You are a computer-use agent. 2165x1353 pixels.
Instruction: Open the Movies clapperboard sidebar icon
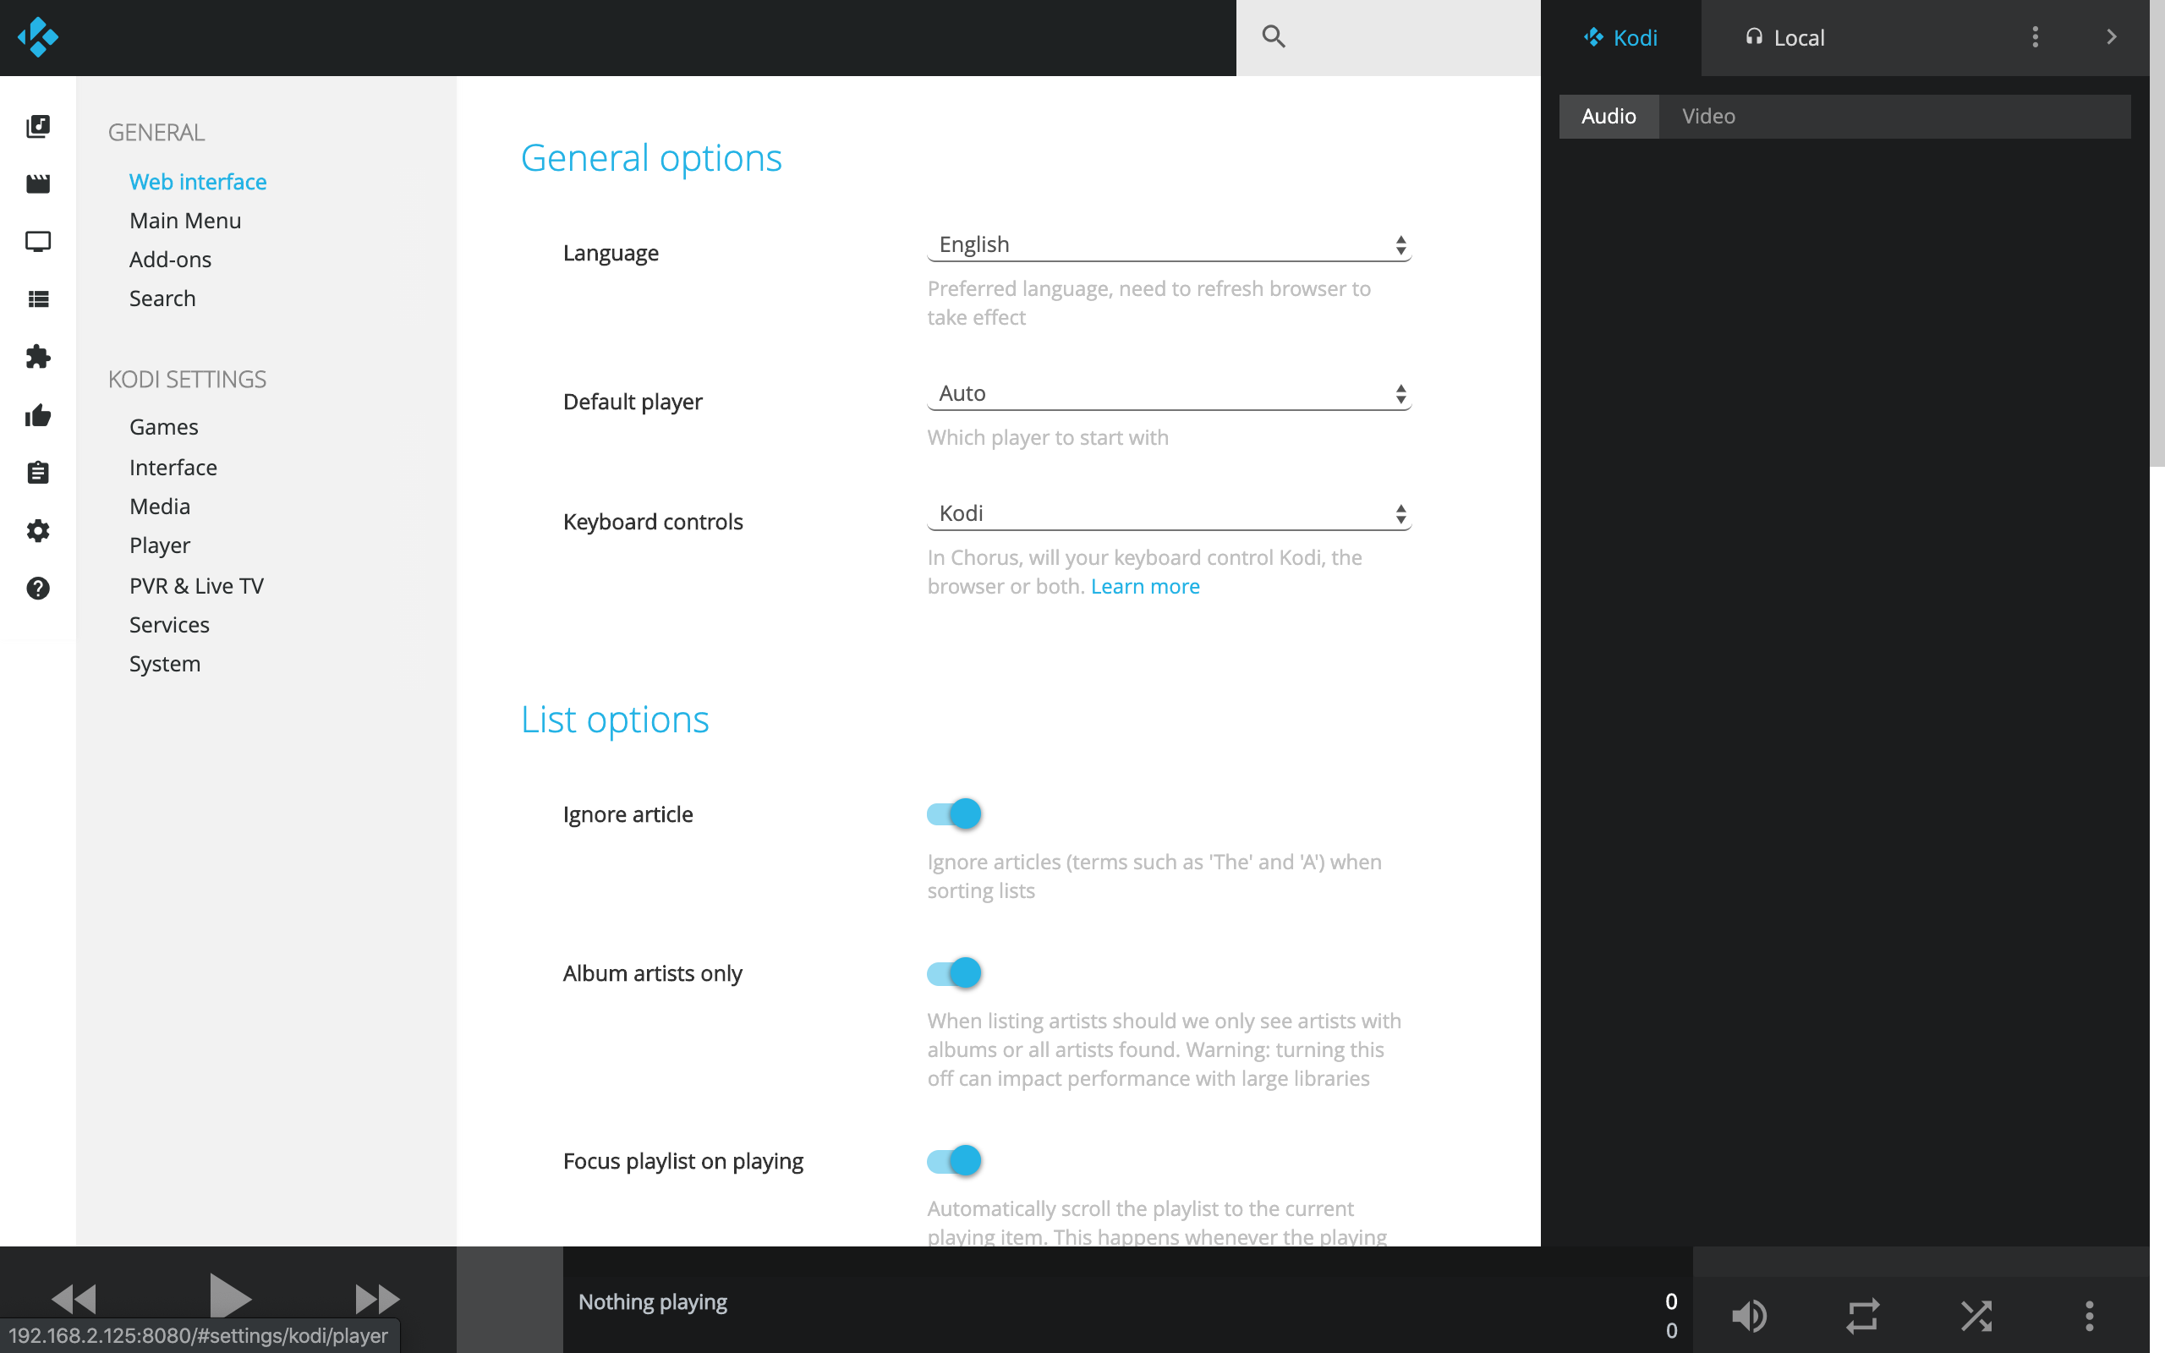click(x=37, y=184)
